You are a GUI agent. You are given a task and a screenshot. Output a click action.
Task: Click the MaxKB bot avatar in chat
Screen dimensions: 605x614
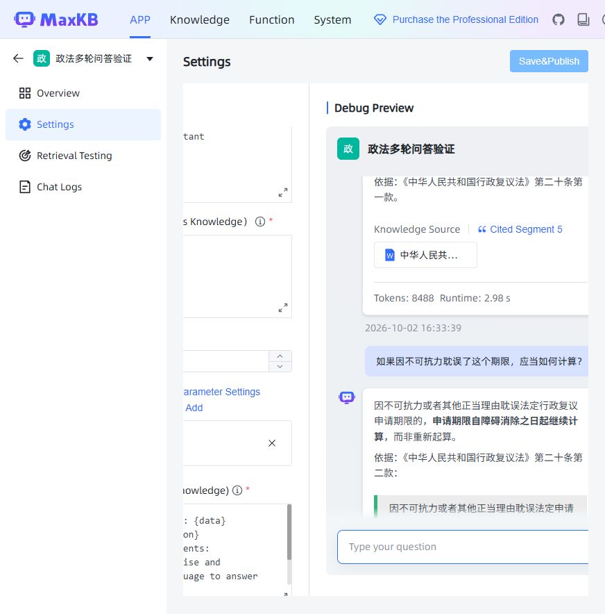[x=347, y=398]
